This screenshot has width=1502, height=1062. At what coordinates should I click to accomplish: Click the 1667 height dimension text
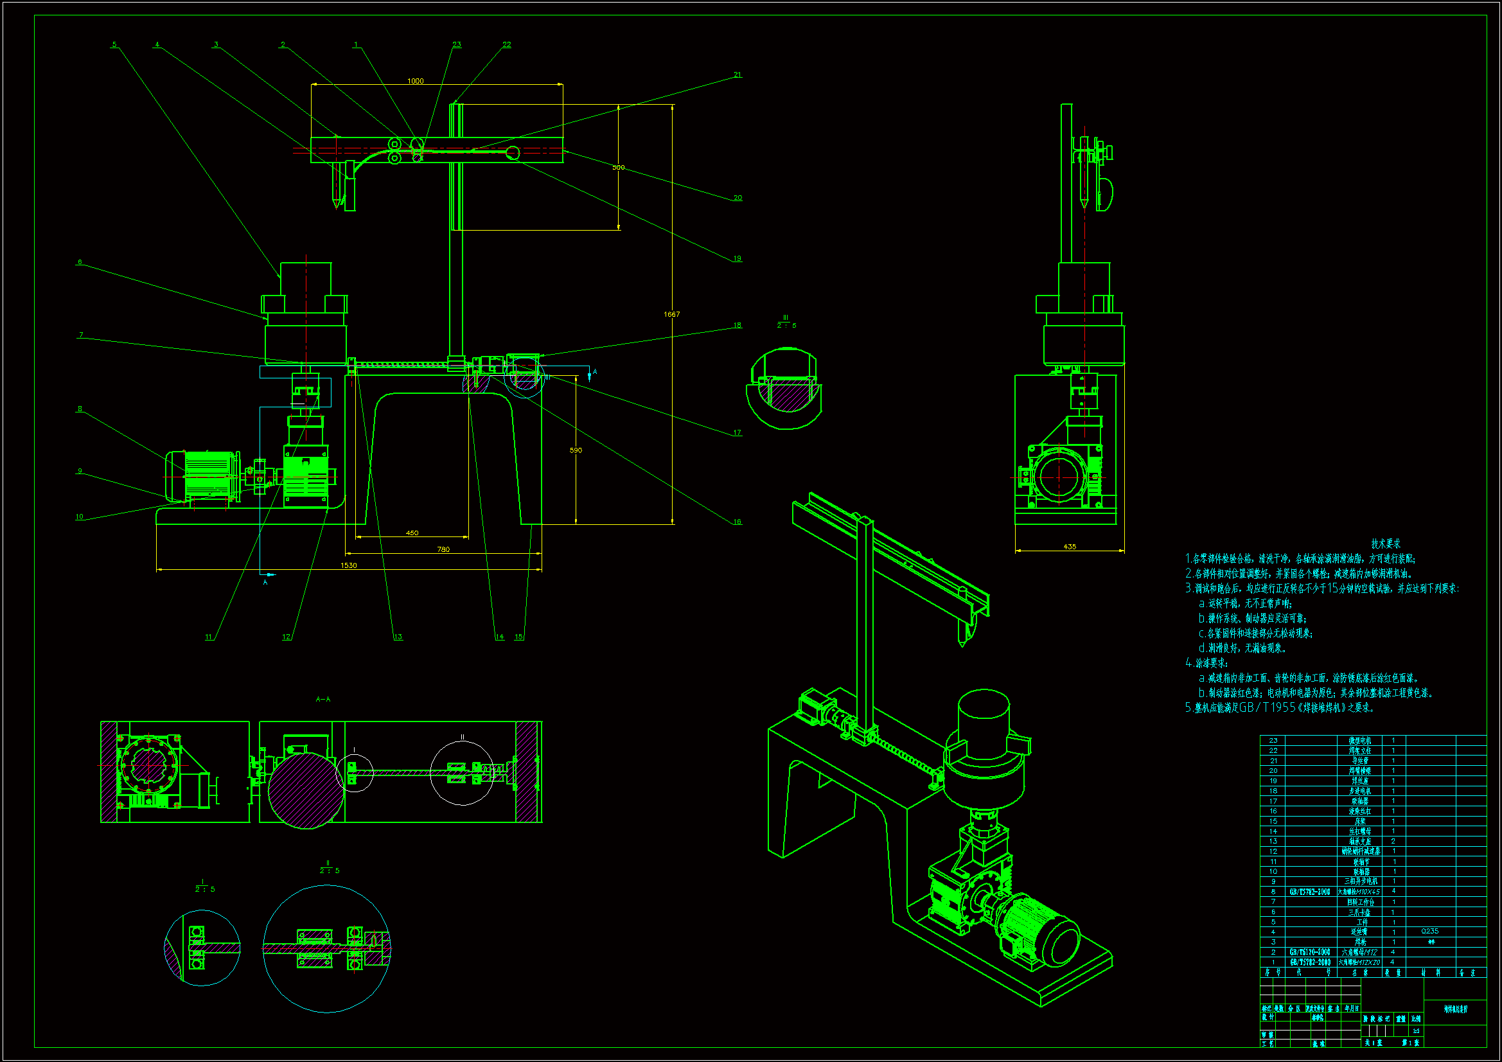point(671,314)
